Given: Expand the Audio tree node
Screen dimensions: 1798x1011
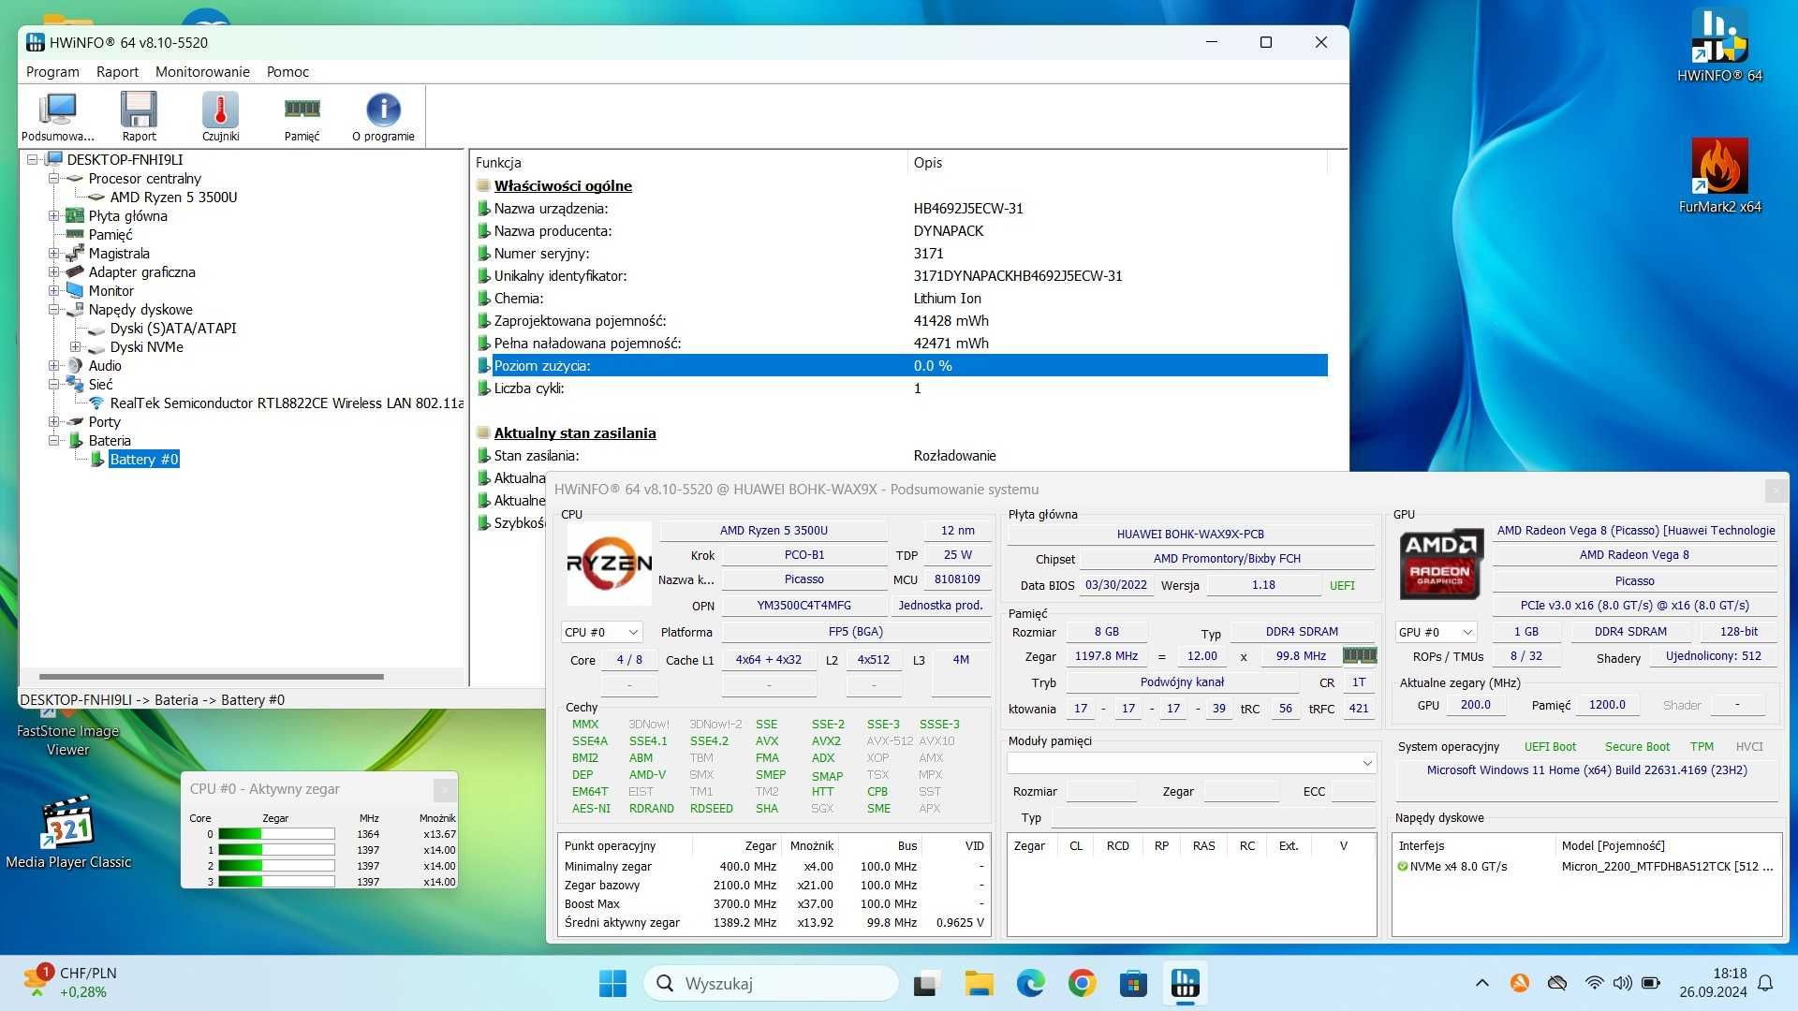Looking at the screenshot, I should pos(54,366).
